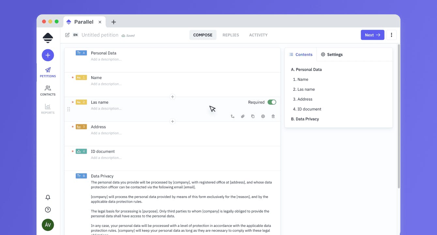This screenshot has height=235, width=437.
Task: Click the vertical scrollbar on the right
Action: (399, 116)
